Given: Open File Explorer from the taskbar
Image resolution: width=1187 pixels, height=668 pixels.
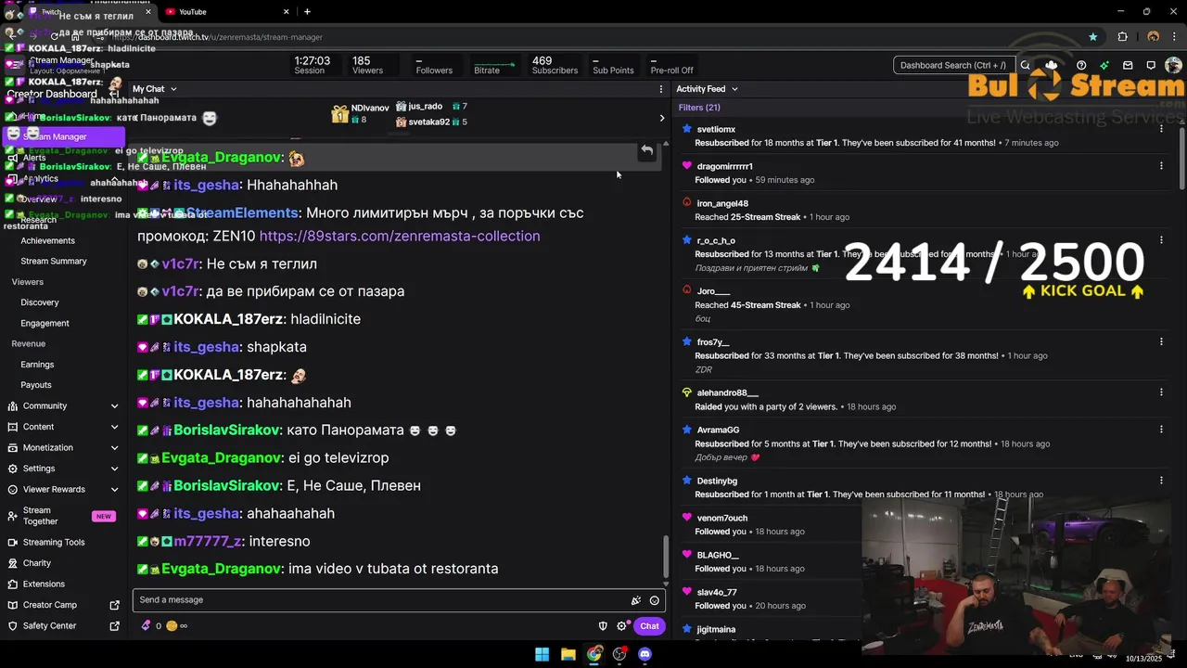Looking at the screenshot, I should (x=568, y=654).
